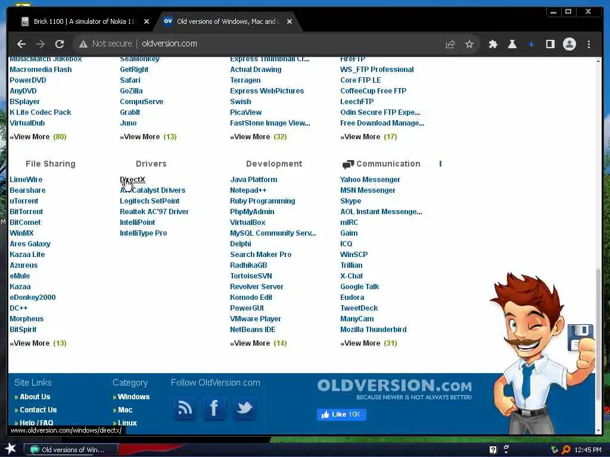Expand View More (80) list
Screen dimensions: 610x457
coord(38,137)
